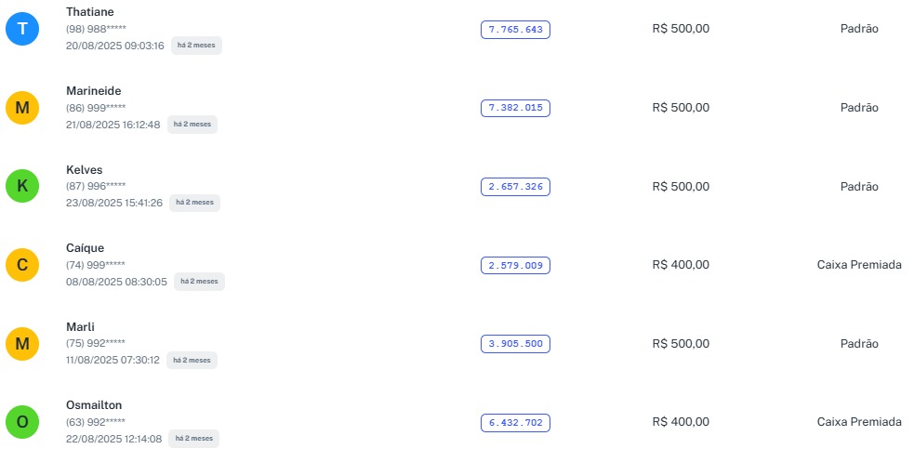Click the 'há 2 meses' badge for Kelves
This screenshot has height=449, width=914.
[194, 203]
